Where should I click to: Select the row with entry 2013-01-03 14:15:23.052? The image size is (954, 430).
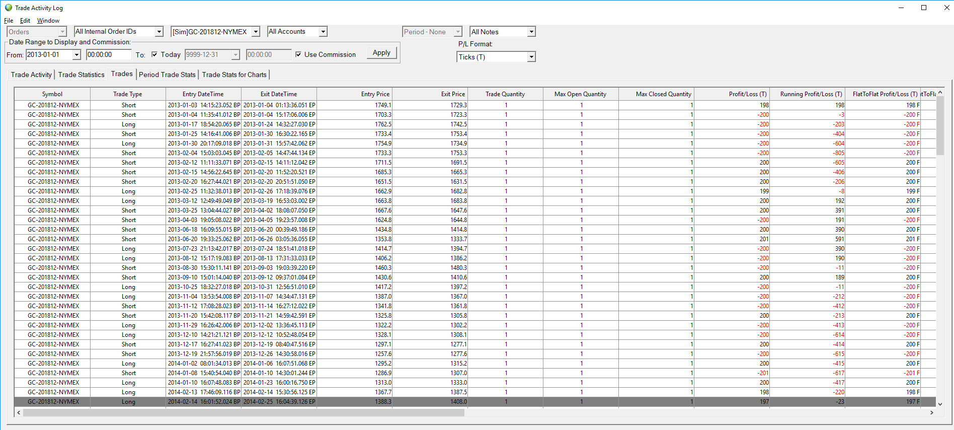click(x=475, y=105)
